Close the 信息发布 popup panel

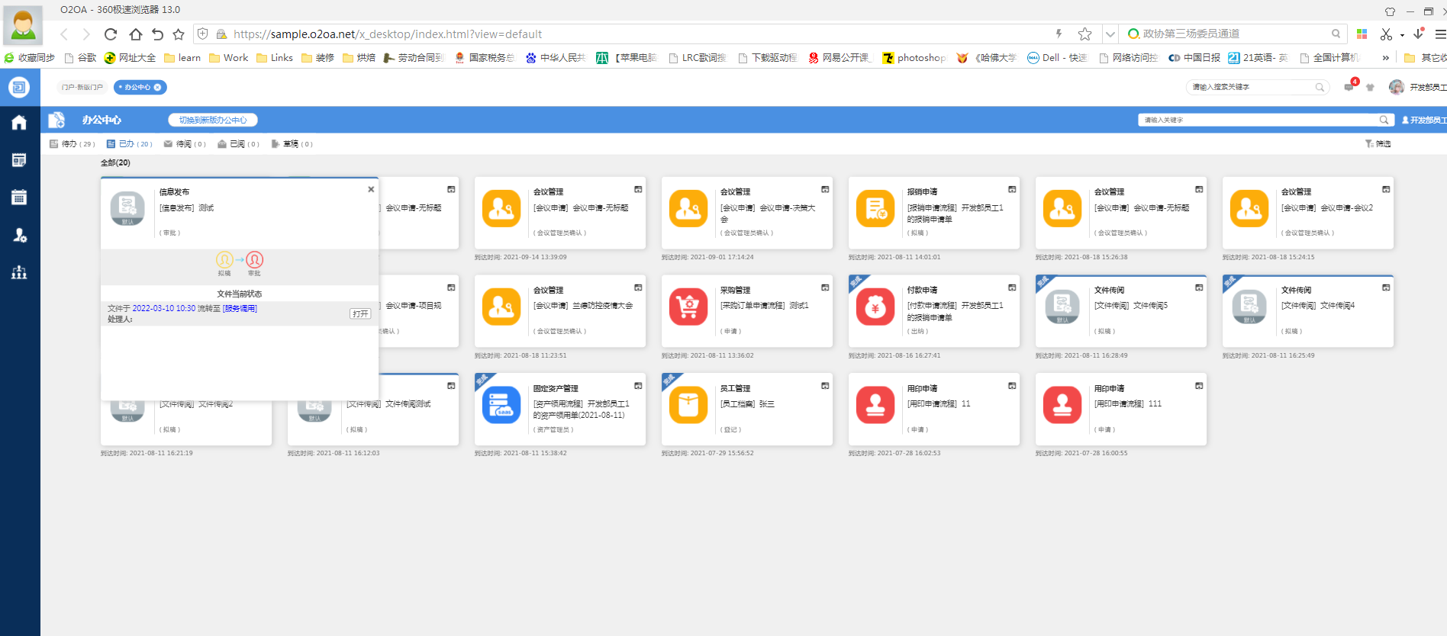[371, 189]
